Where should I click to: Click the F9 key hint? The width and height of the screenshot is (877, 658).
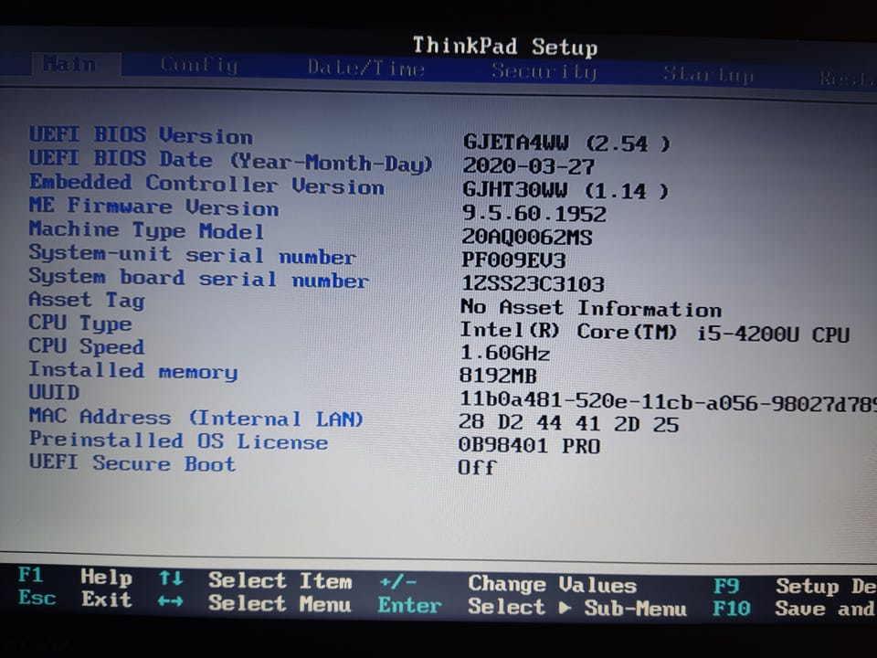pos(726,587)
